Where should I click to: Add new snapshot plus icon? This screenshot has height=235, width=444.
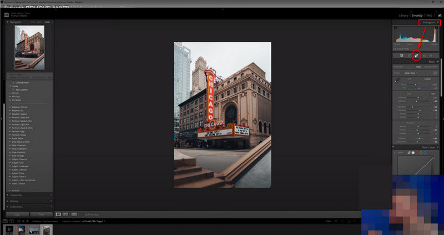pyautogui.click(x=51, y=195)
